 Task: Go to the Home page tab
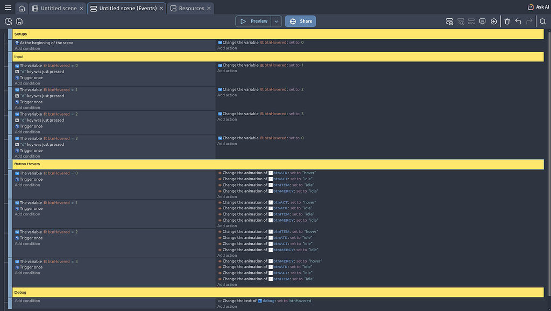tap(22, 9)
